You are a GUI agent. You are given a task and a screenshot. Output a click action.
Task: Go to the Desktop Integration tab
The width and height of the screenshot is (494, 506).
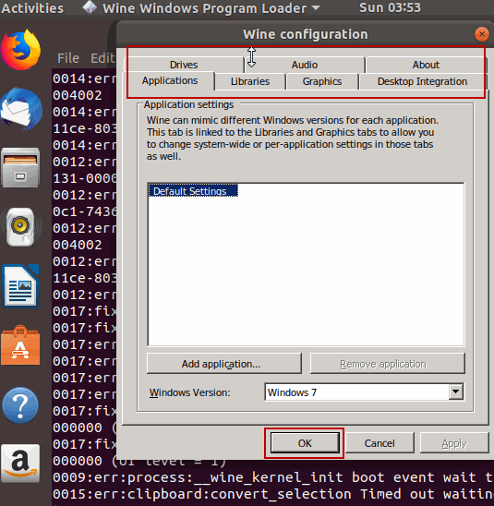click(422, 81)
